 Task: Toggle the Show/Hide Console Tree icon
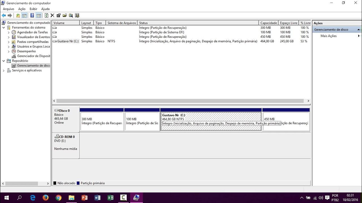coord(24,16)
